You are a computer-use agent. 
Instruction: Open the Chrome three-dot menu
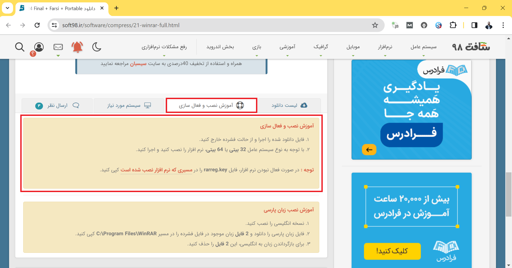pos(503,25)
